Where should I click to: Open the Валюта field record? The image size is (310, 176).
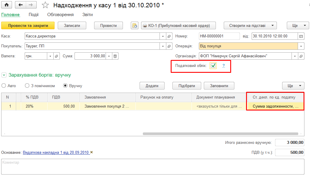tap(56, 56)
